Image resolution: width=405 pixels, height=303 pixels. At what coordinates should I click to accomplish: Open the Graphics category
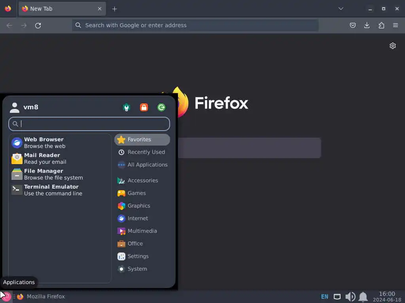tap(142, 206)
